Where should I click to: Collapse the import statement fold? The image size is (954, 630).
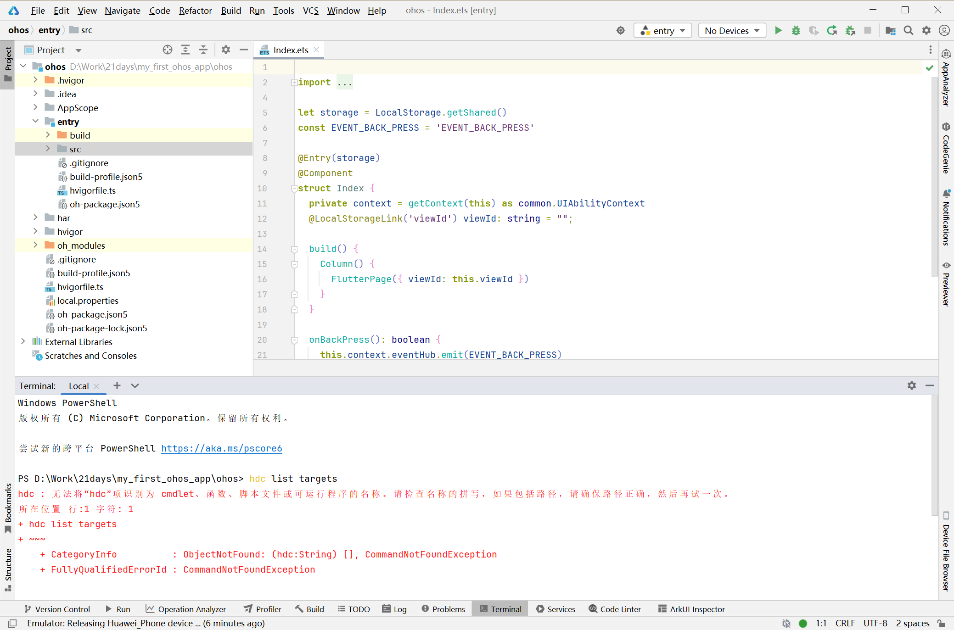coord(294,83)
